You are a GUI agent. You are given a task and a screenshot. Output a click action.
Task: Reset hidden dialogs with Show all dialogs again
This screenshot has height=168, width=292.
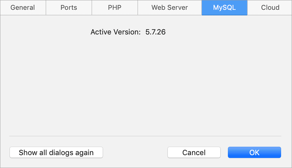[56, 152]
